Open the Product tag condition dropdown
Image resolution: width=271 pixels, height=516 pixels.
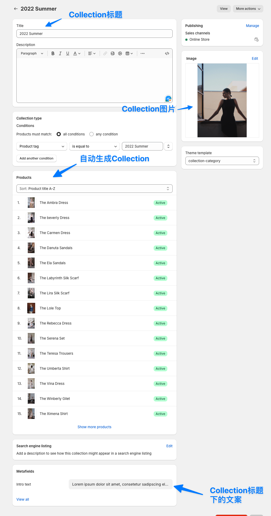[x=42, y=146]
